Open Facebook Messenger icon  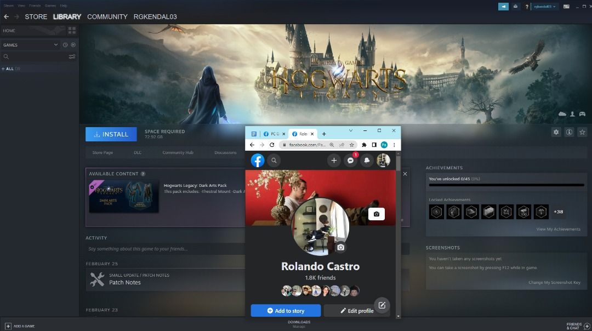[x=351, y=161]
